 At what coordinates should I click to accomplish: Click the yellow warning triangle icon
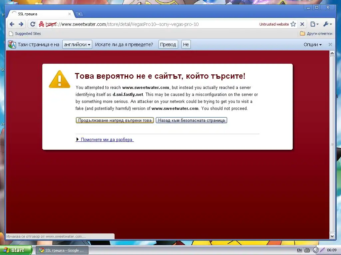pyautogui.click(x=60, y=79)
